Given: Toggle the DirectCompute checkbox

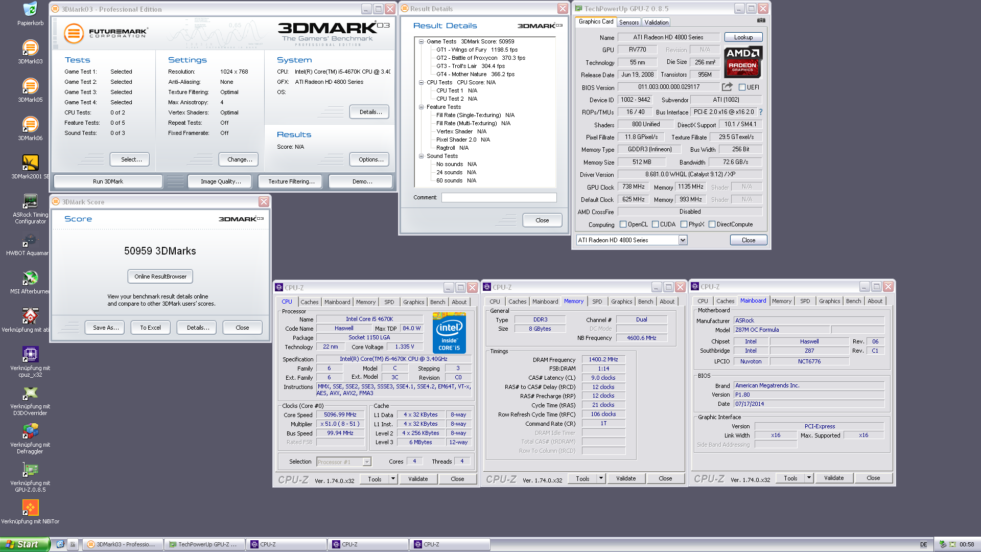Looking at the screenshot, I should pos(712,224).
